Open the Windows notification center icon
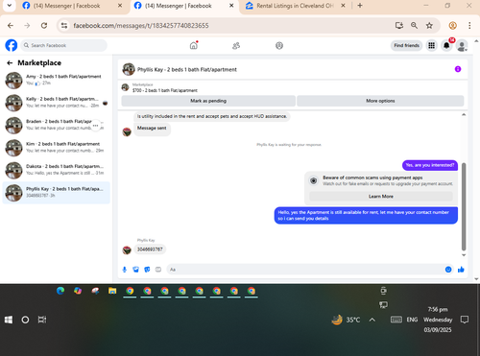 click(x=465, y=320)
